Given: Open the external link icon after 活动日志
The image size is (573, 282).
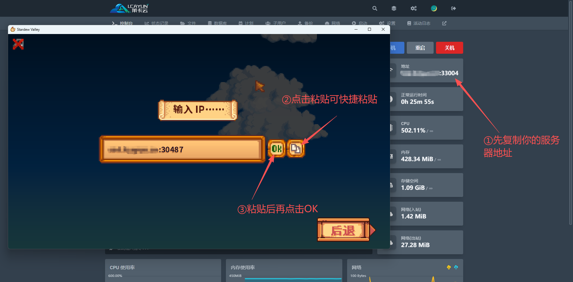Looking at the screenshot, I should 444,23.
